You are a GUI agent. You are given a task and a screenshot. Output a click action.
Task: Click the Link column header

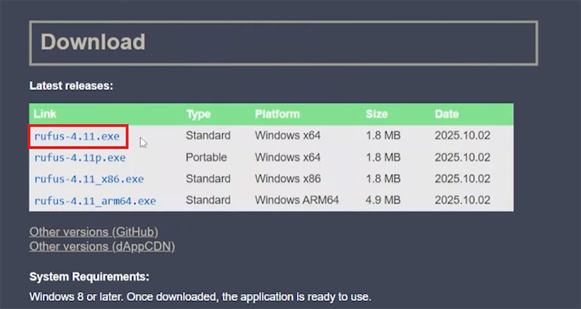coord(45,115)
